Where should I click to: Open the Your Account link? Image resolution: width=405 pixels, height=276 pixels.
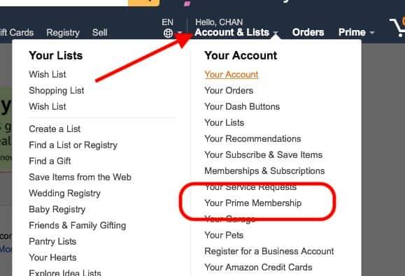(231, 74)
